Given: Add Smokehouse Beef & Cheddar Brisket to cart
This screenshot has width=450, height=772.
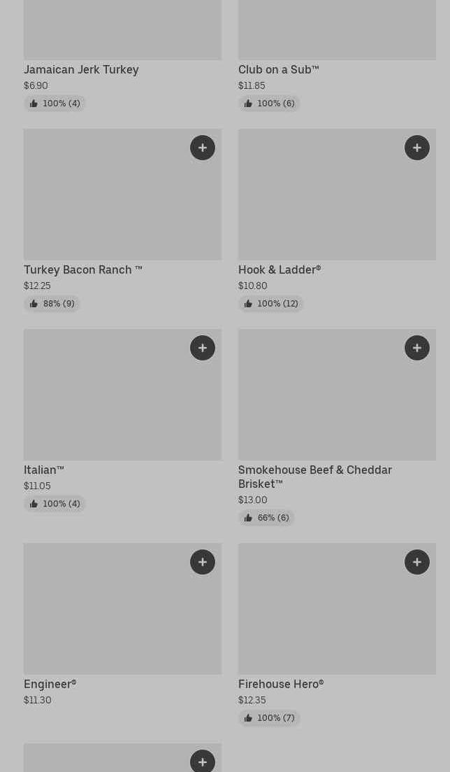Looking at the screenshot, I should pos(417,348).
